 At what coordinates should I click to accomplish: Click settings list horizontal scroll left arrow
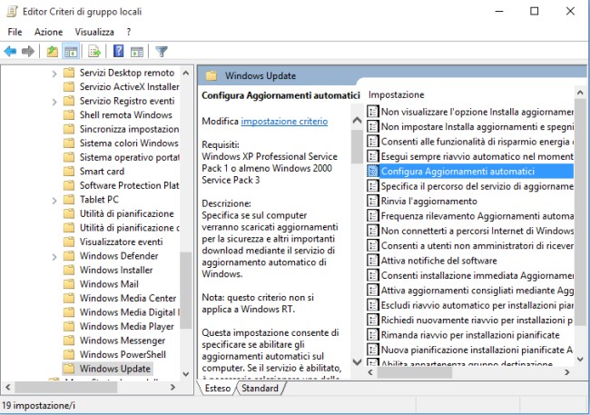370,372
